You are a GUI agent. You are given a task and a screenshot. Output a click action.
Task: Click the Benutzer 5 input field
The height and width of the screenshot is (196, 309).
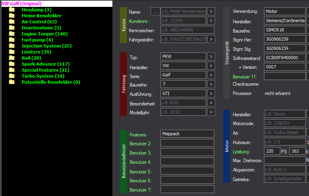click(187, 171)
